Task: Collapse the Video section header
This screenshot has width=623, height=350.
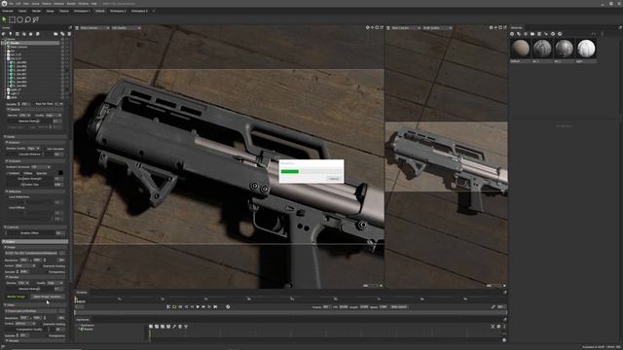Action: tap(35, 304)
